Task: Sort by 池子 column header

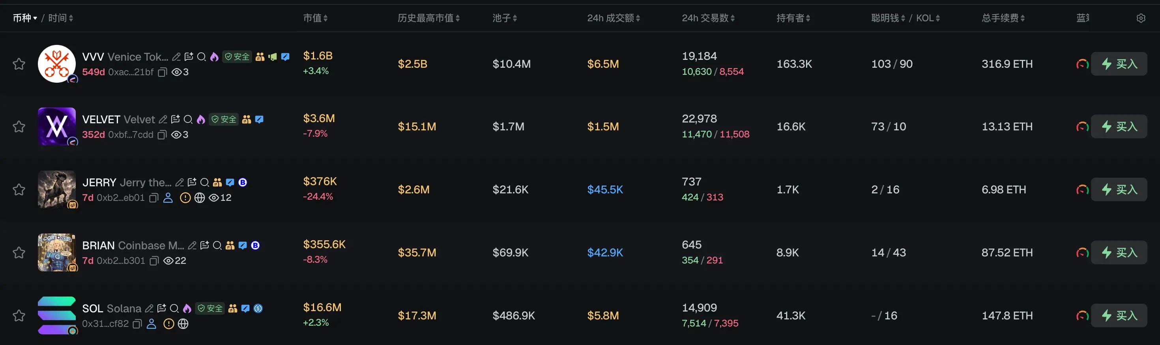Action: [x=505, y=18]
